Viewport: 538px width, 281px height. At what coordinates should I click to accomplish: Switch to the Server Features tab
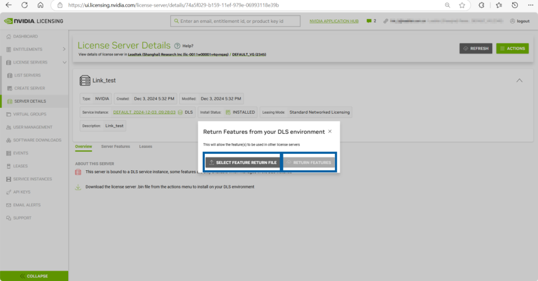click(x=116, y=146)
